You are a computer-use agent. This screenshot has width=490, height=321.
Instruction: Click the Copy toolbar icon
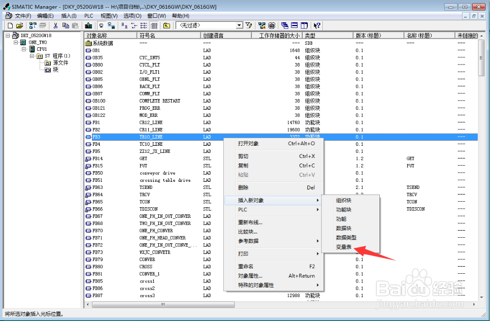tap(66, 25)
